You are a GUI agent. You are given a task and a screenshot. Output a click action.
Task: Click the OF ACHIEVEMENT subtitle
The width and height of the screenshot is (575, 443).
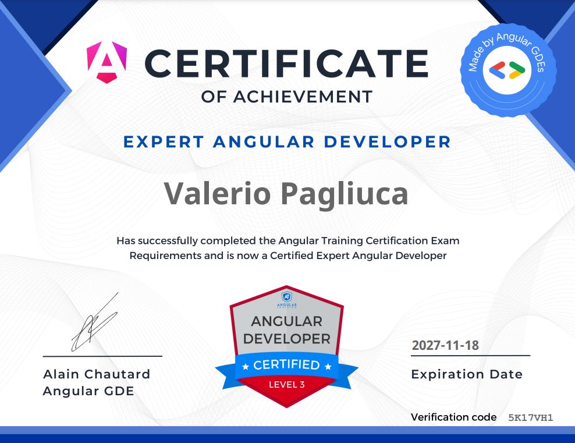[287, 97]
